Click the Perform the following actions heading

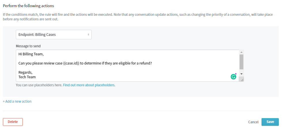tap(28, 6)
